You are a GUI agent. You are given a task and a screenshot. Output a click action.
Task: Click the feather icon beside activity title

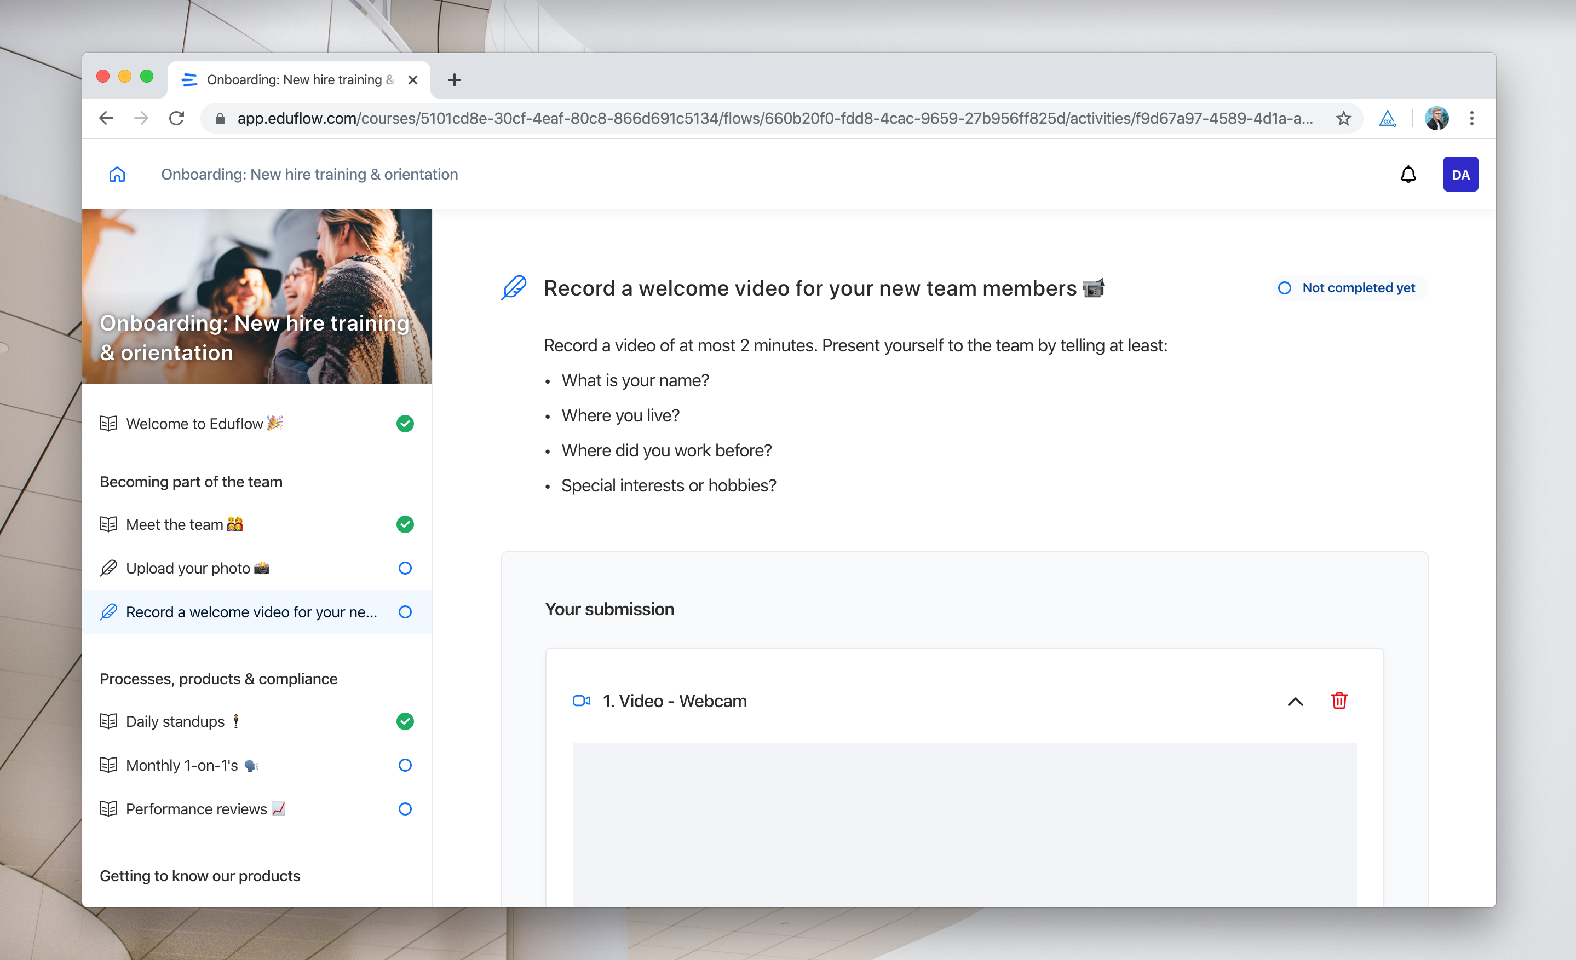pyautogui.click(x=514, y=288)
